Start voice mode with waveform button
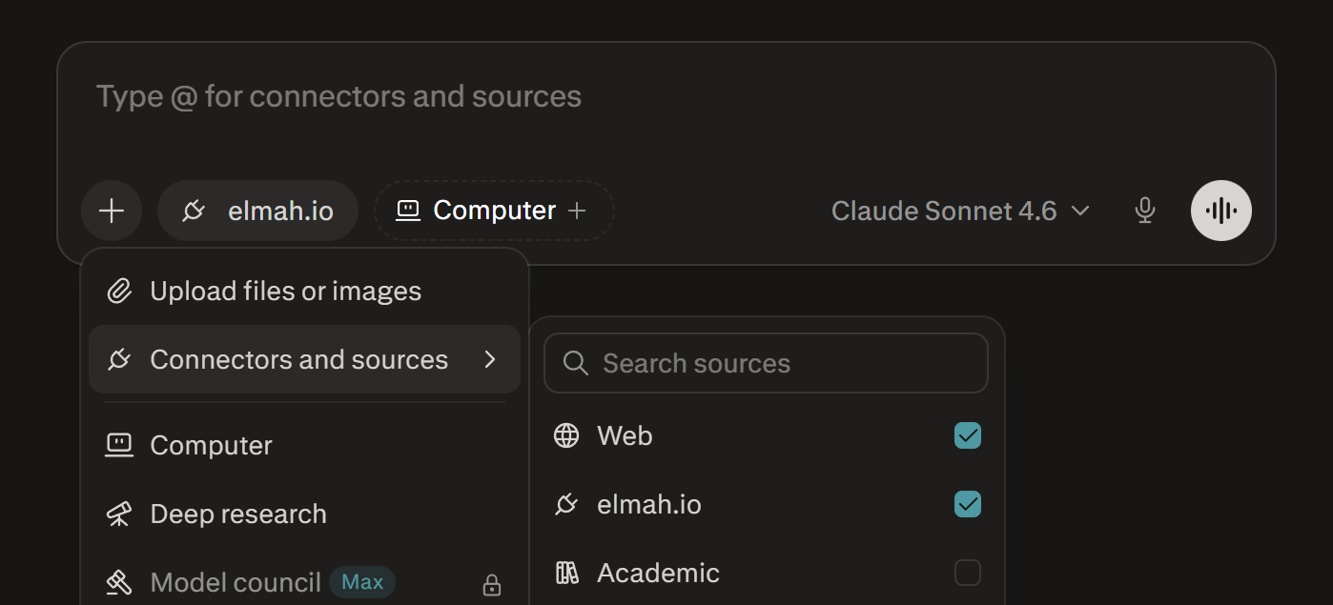 1220,211
